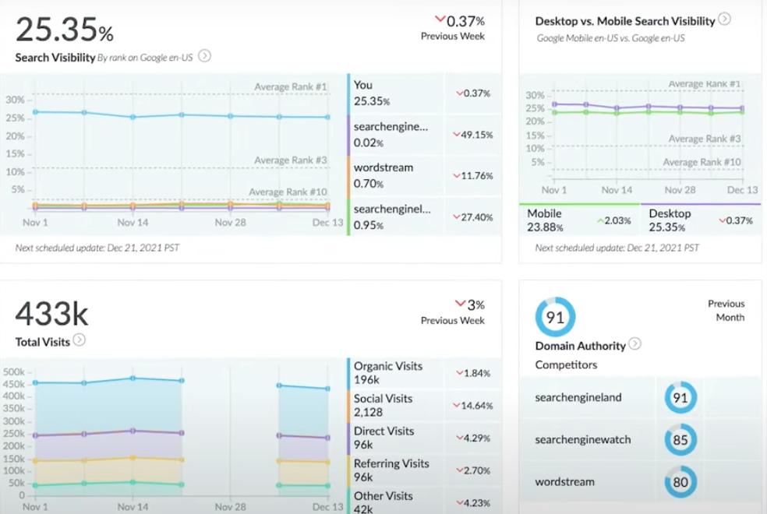Select the Referring Visits 96k entry
Screen dimensions: 767x514
396,470
